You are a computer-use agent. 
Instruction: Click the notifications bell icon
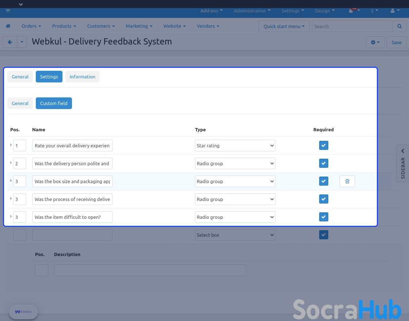[351, 11]
